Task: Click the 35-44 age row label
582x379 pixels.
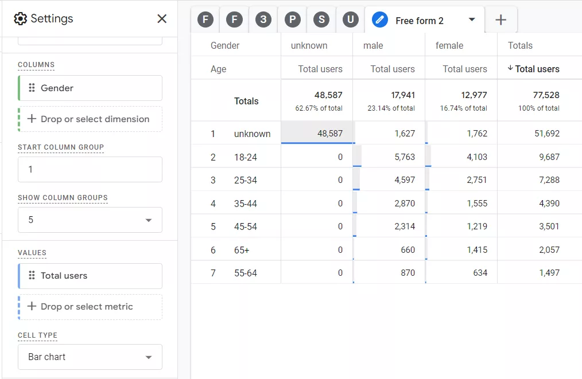Action: (x=245, y=204)
